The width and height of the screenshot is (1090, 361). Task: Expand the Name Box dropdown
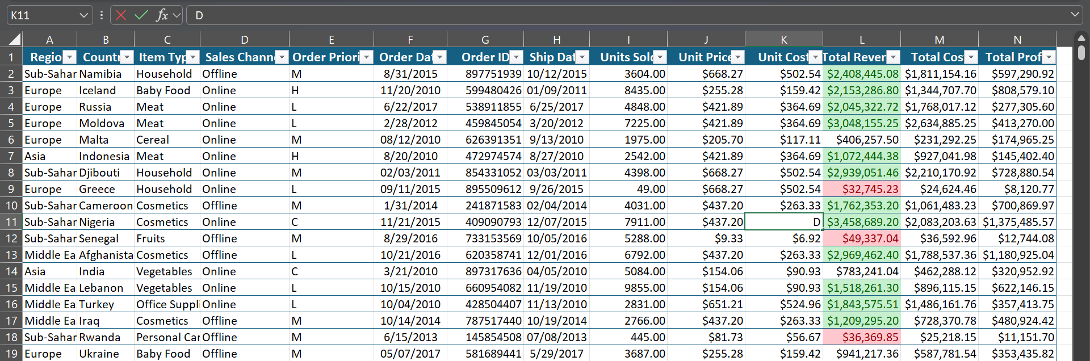coord(83,15)
